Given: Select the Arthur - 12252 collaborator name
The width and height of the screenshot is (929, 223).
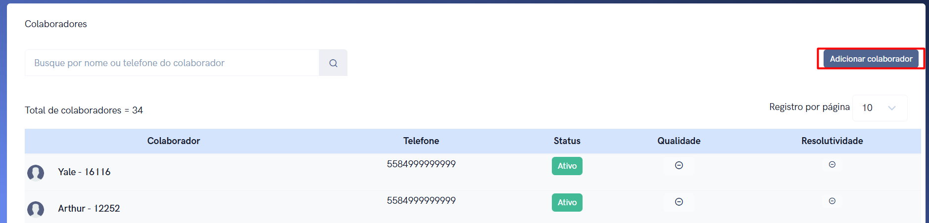Looking at the screenshot, I should 89,208.
